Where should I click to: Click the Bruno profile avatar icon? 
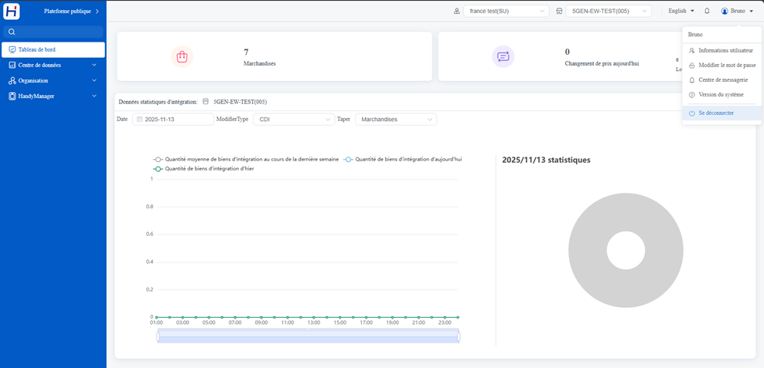pyautogui.click(x=725, y=11)
